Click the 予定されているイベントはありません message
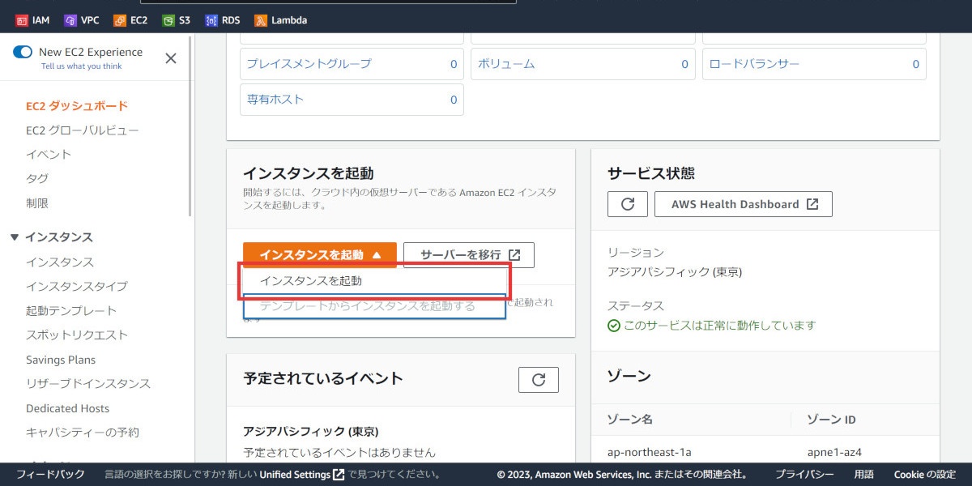The height and width of the screenshot is (486, 972). pos(339,453)
